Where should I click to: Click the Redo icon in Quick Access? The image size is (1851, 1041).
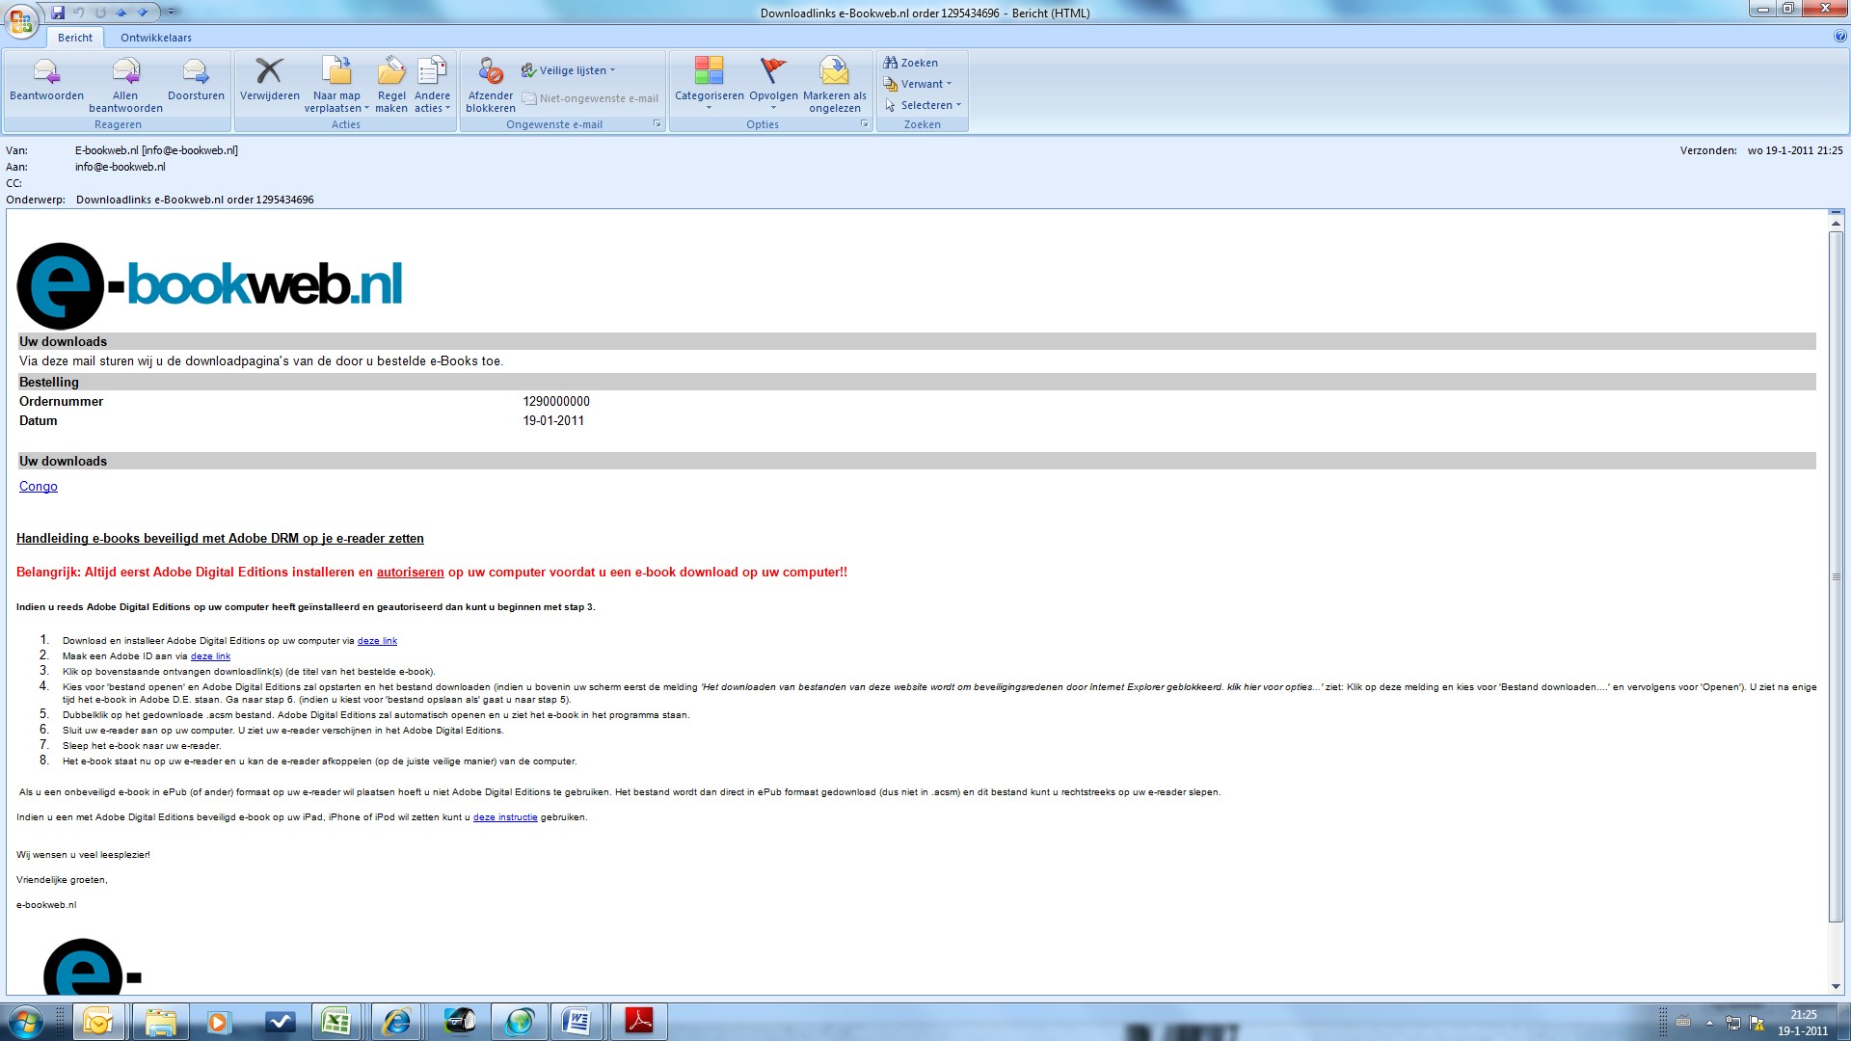(x=100, y=13)
